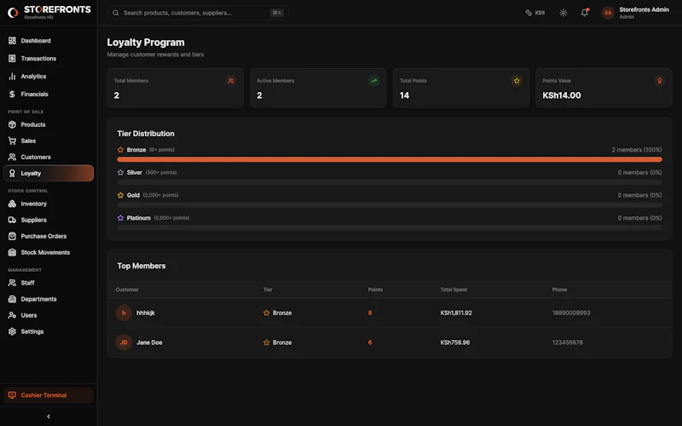
Task: Select the Loyalty menu item
Action: pyautogui.click(x=49, y=173)
